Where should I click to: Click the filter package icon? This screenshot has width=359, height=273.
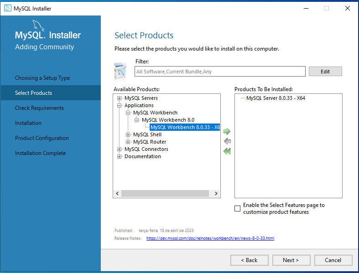[x=120, y=71]
